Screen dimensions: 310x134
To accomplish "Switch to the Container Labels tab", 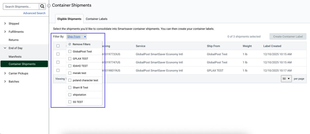I will pos(96,19).
